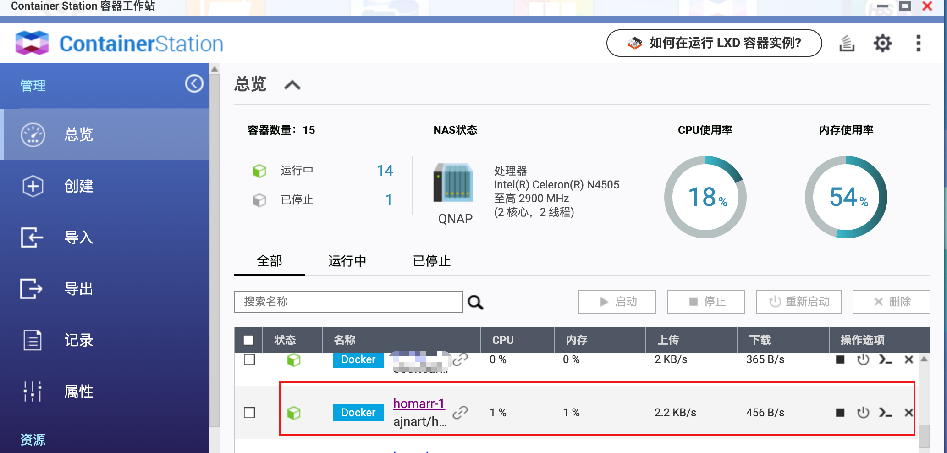This screenshot has height=453, width=947.
Task: Open Container Station settings gear
Action: pos(882,43)
